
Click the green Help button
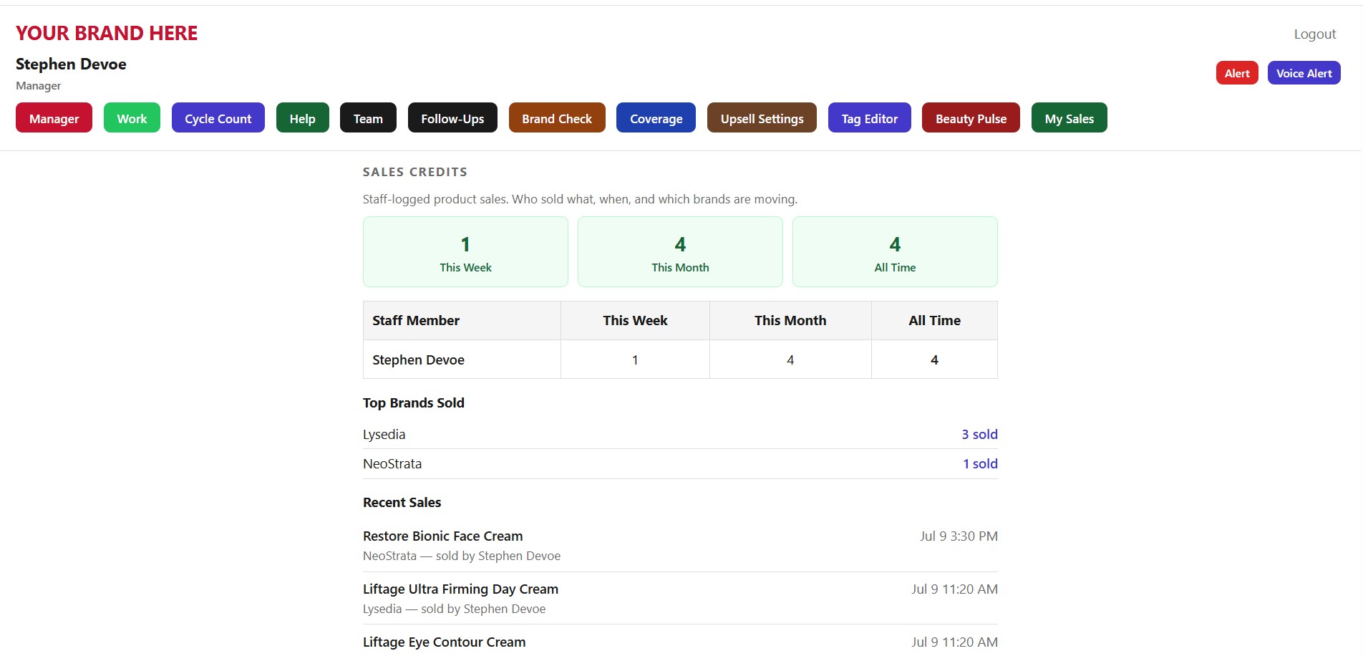[x=302, y=118]
